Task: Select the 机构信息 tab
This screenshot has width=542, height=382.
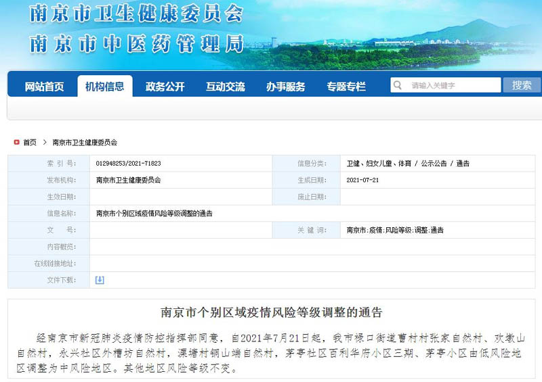Action: tap(105, 86)
